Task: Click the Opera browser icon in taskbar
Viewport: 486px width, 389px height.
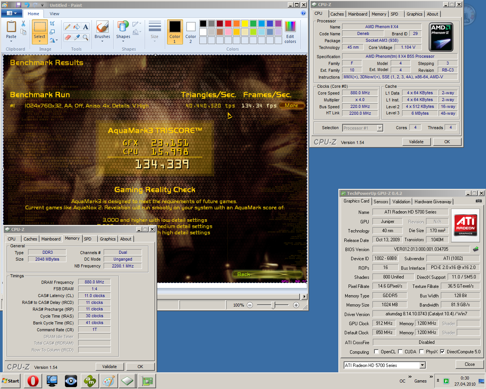Action: [33, 381]
